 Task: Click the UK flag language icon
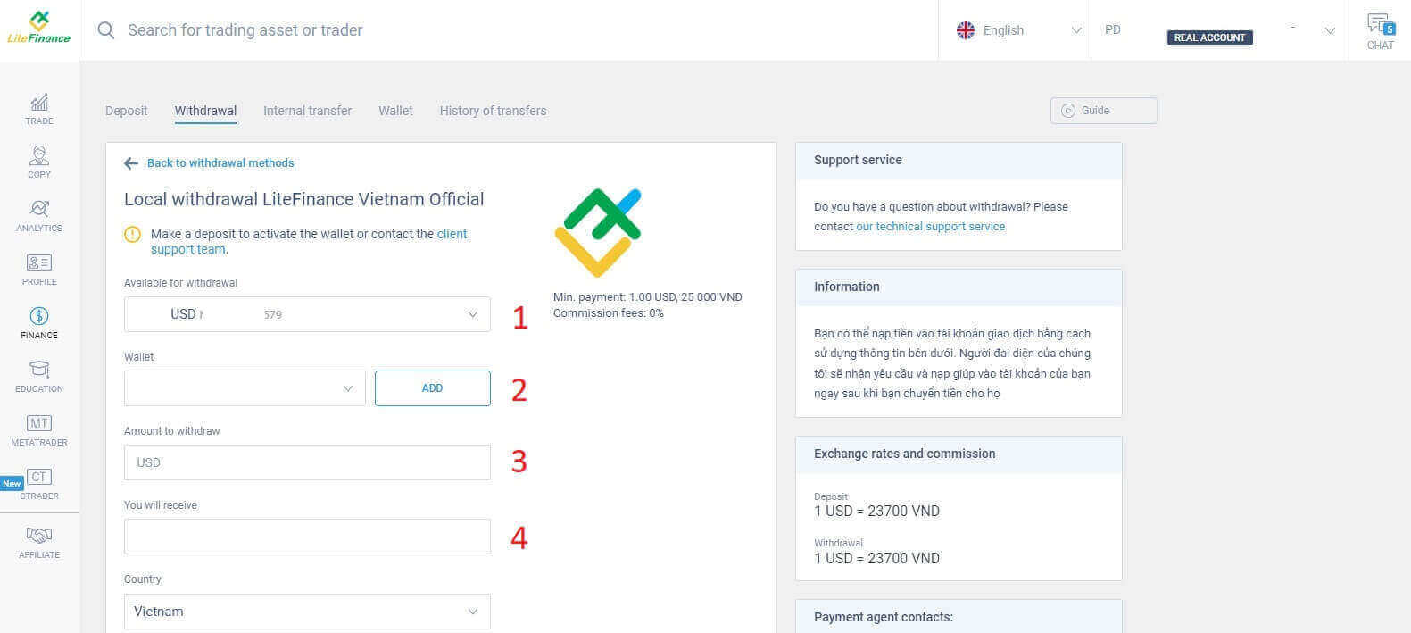tap(966, 30)
